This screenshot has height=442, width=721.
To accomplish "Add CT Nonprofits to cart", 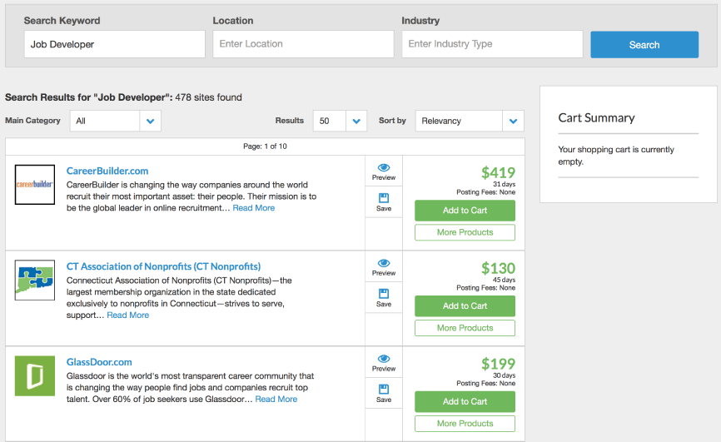I will click(465, 306).
